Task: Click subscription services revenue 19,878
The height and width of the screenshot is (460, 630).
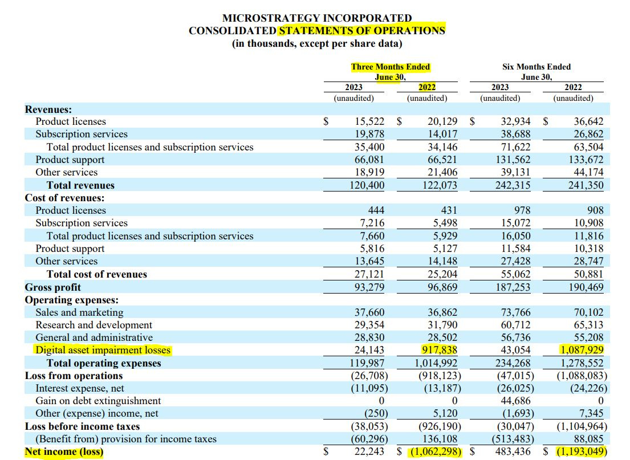Action: pos(369,134)
